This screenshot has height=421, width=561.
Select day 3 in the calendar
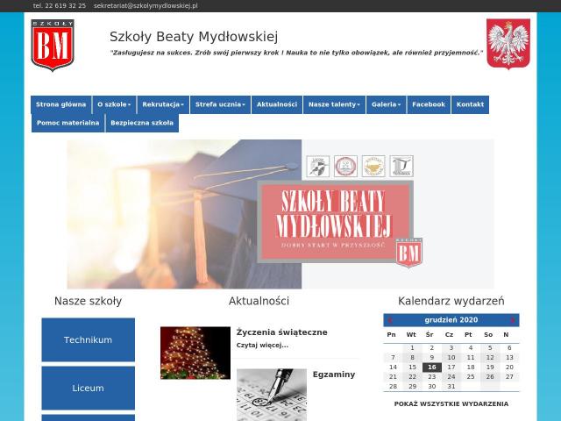tap(451, 347)
